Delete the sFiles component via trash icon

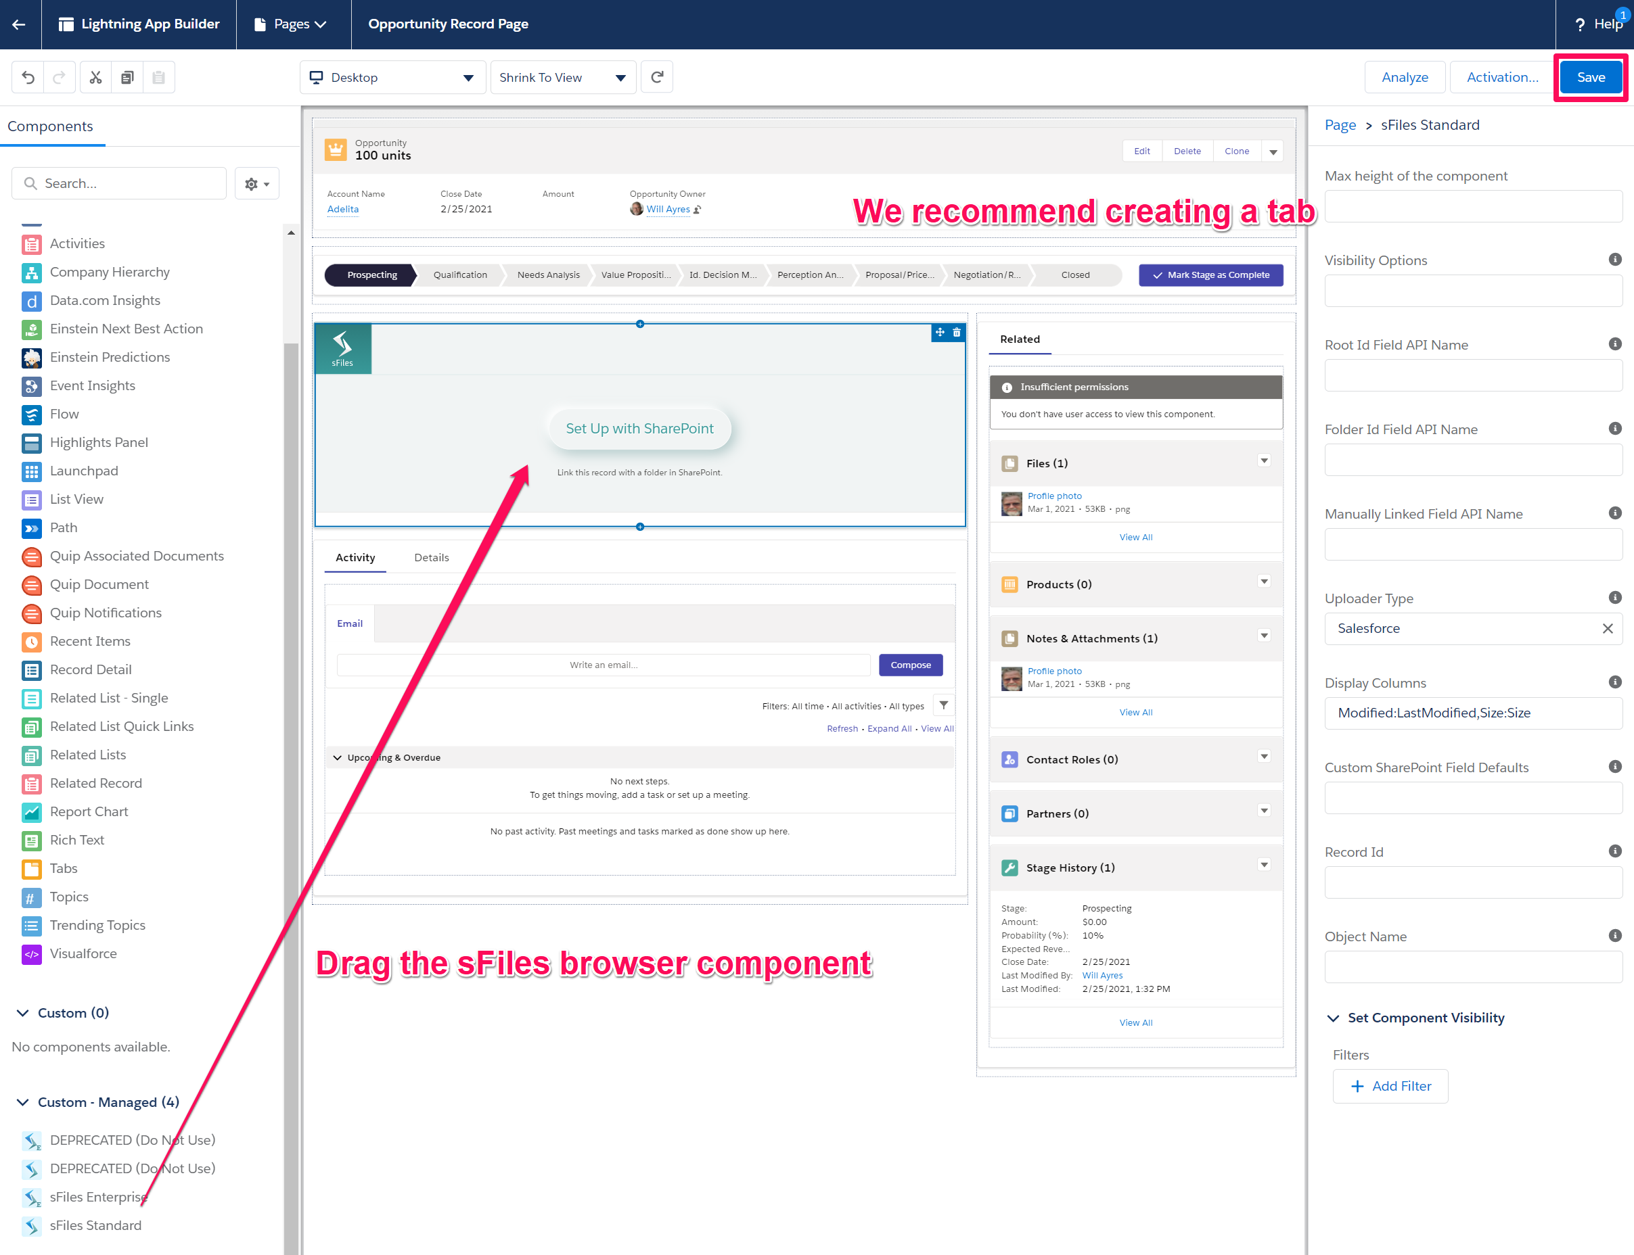pyautogui.click(x=957, y=333)
